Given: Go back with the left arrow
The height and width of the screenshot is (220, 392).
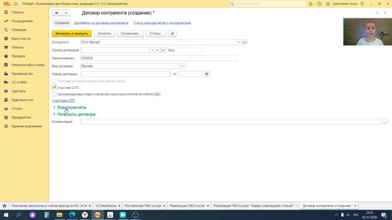Looking at the screenshot, I should click(57, 13).
